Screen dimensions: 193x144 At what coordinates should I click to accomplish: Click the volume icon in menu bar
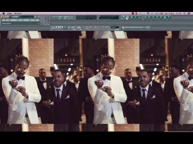point(152,13)
